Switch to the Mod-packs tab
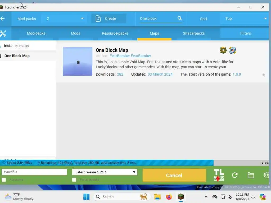The height and width of the screenshot is (203, 271). [36, 33]
